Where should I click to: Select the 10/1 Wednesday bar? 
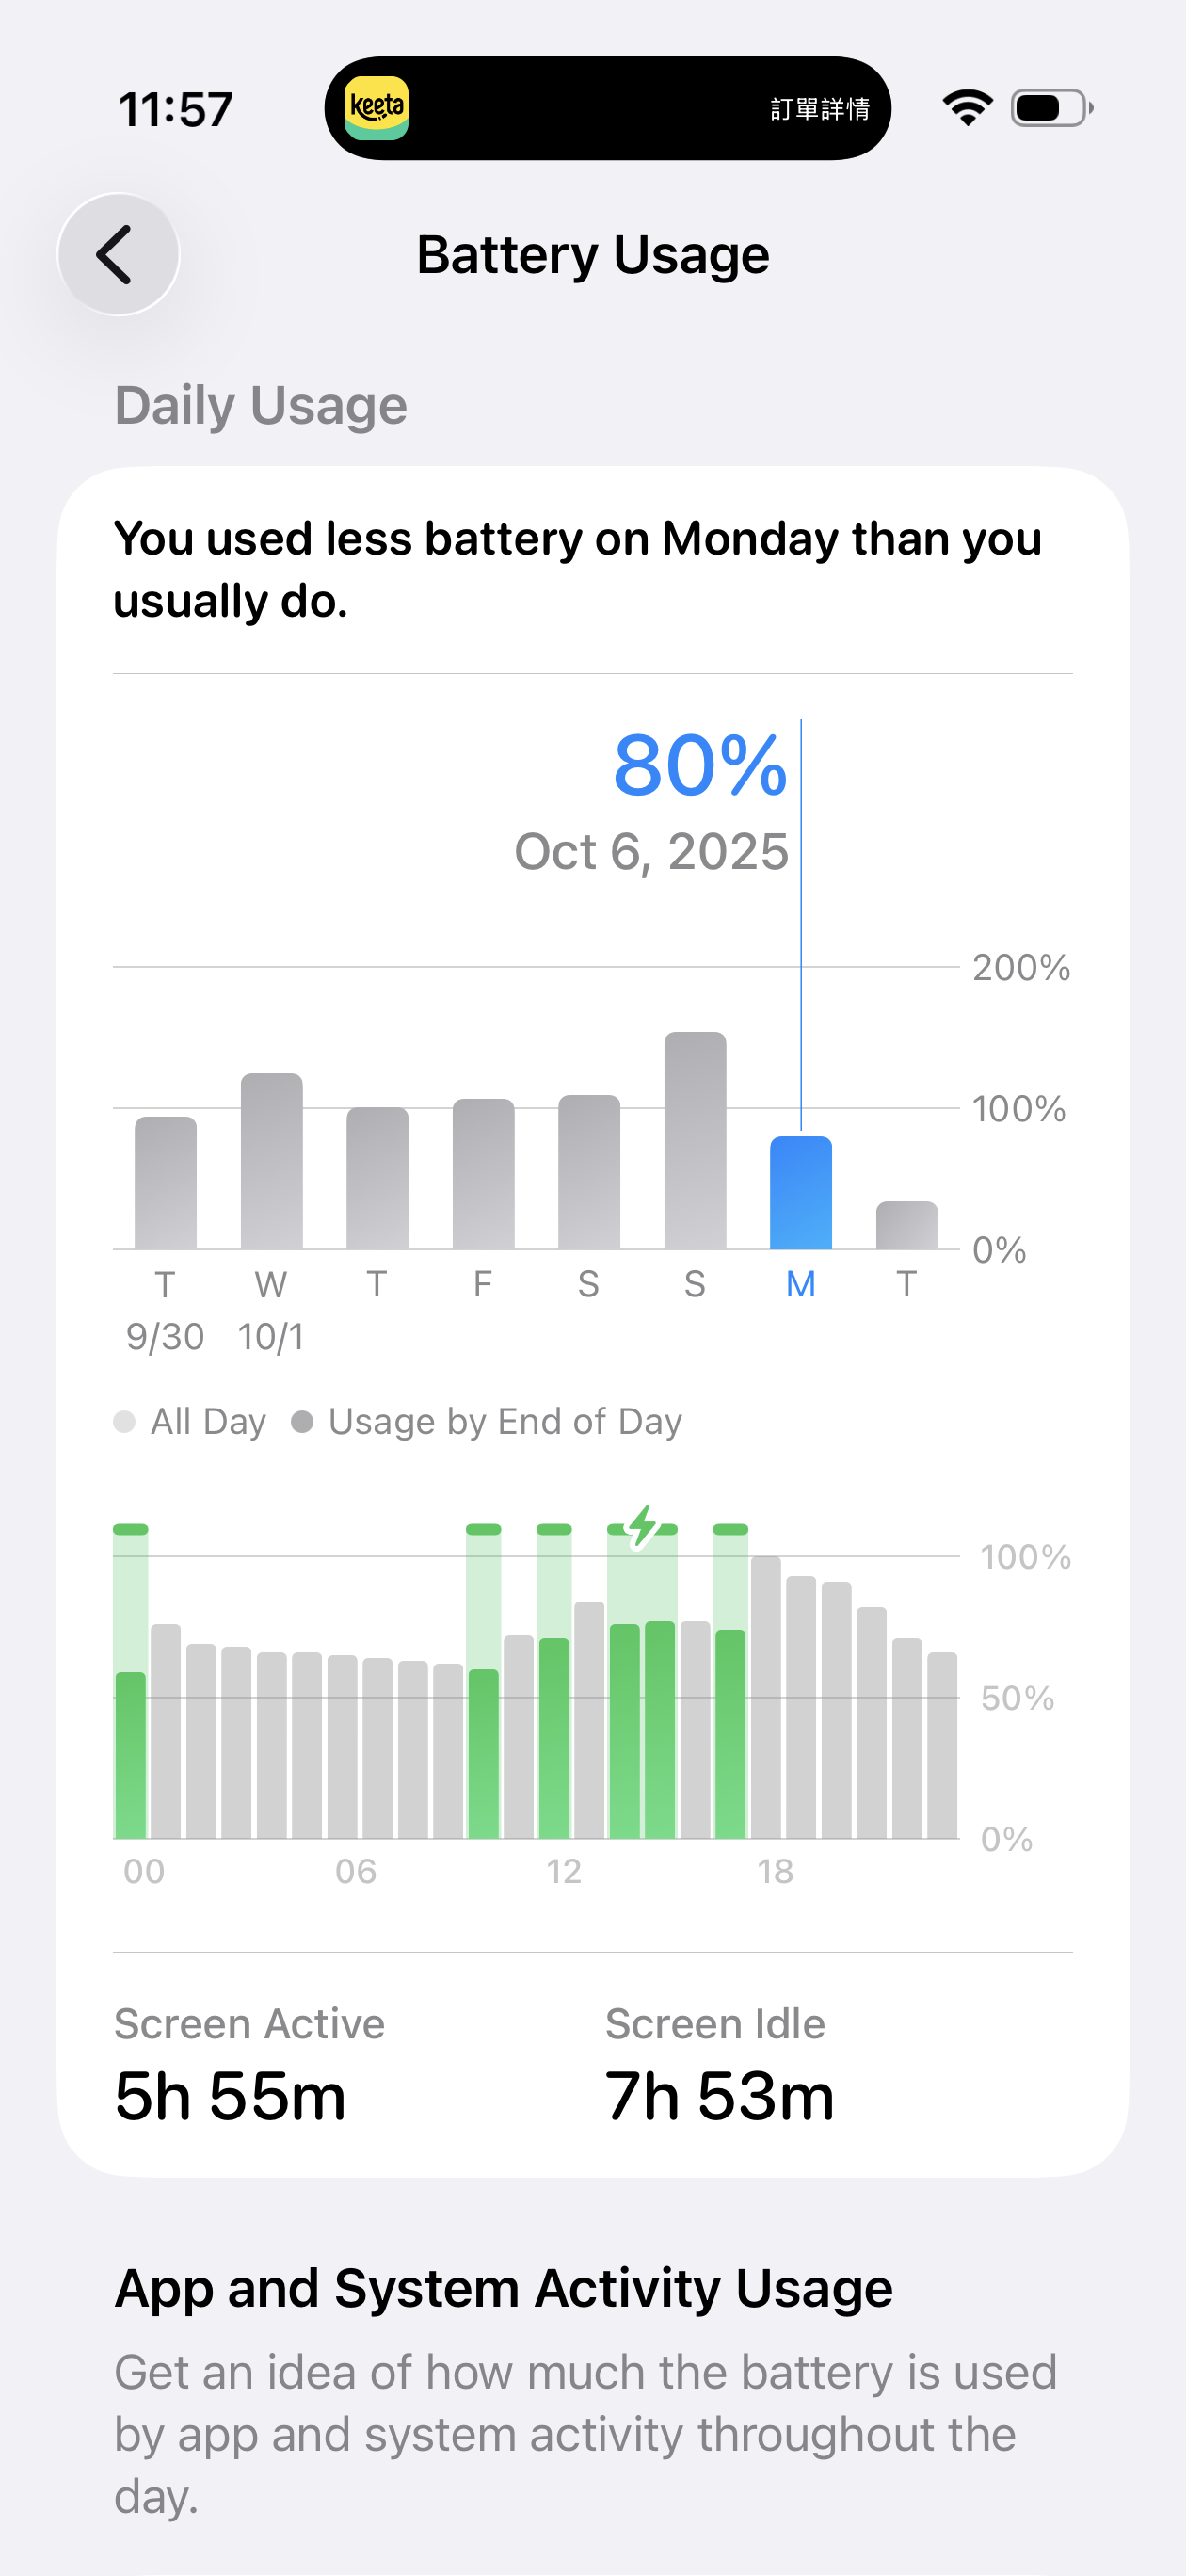pyautogui.click(x=271, y=1161)
